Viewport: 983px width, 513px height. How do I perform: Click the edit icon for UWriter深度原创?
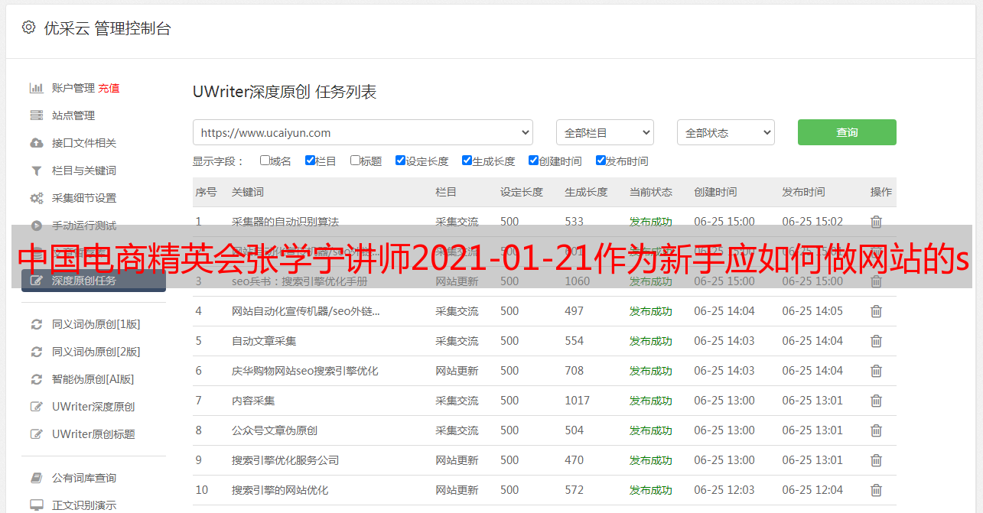point(36,407)
